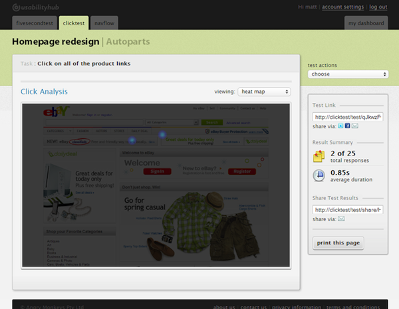Click the 'Click Analysis' heading

point(44,92)
